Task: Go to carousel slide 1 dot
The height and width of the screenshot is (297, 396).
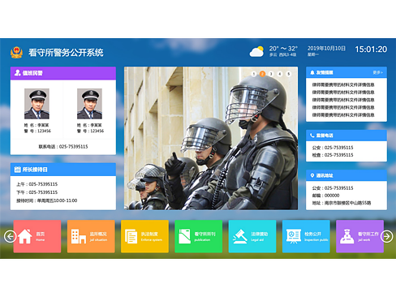Action: click(x=254, y=74)
